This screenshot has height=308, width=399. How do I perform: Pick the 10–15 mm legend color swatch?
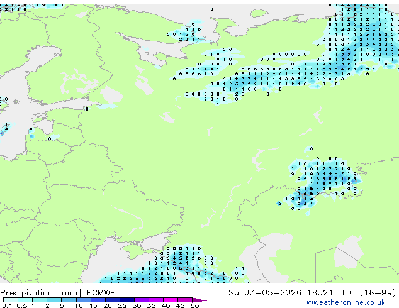[x=83, y=300]
